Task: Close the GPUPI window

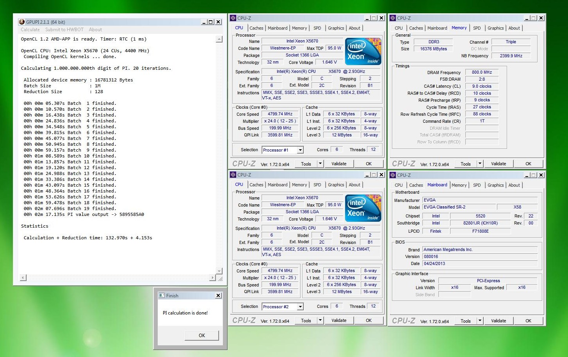Action: [x=218, y=22]
